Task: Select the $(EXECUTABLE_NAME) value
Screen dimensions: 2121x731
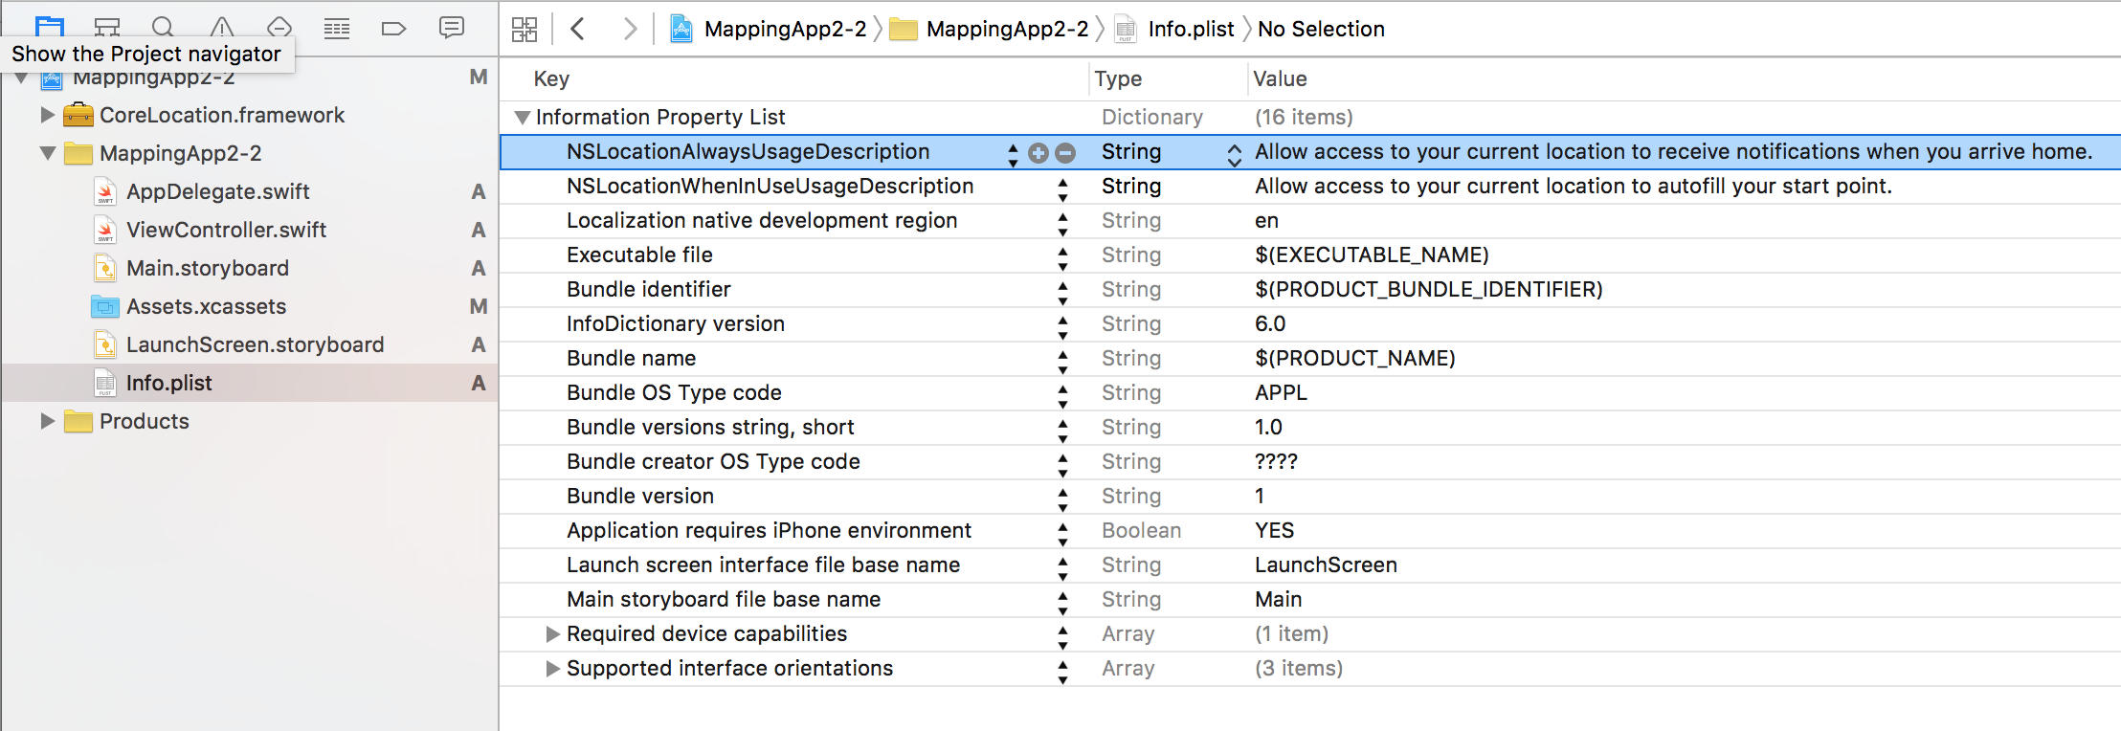Action: [x=1372, y=255]
